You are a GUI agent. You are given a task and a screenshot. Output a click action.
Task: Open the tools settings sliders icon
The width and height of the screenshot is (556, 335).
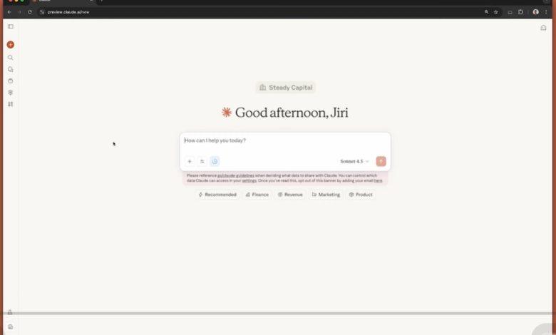(x=202, y=161)
